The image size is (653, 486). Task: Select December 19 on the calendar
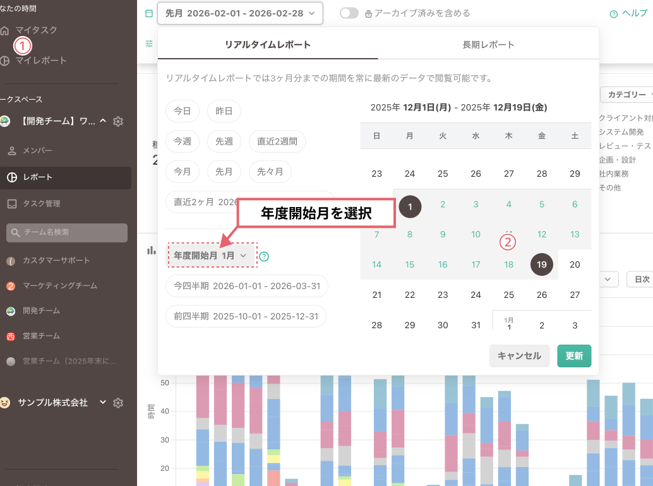click(541, 264)
